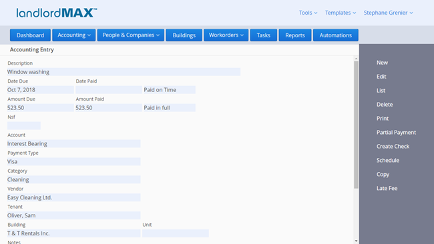This screenshot has width=434, height=244.
Task: Click the Amount Due field
Action: click(x=41, y=108)
